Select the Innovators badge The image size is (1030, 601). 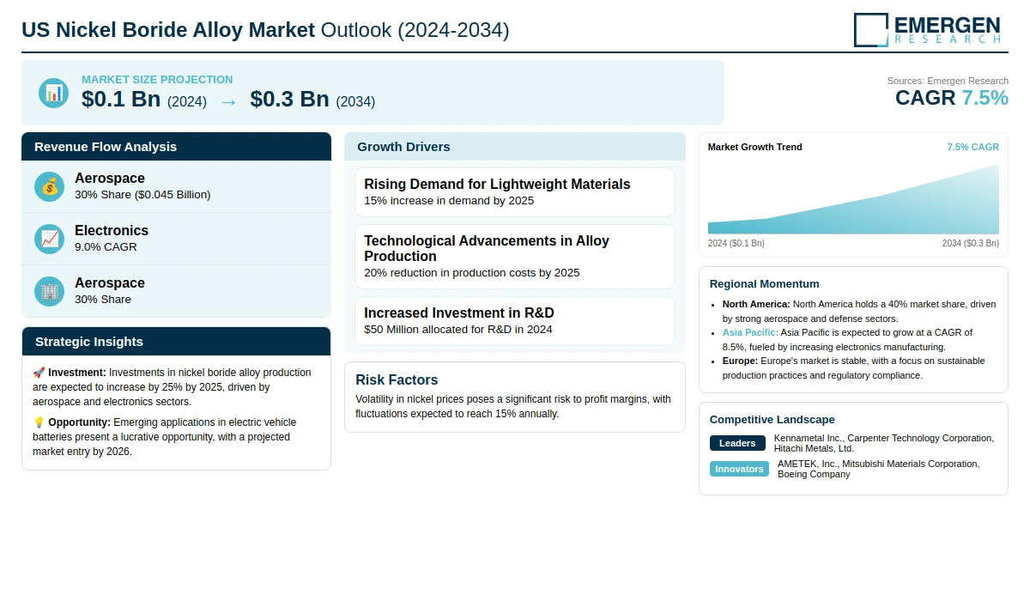coord(739,469)
